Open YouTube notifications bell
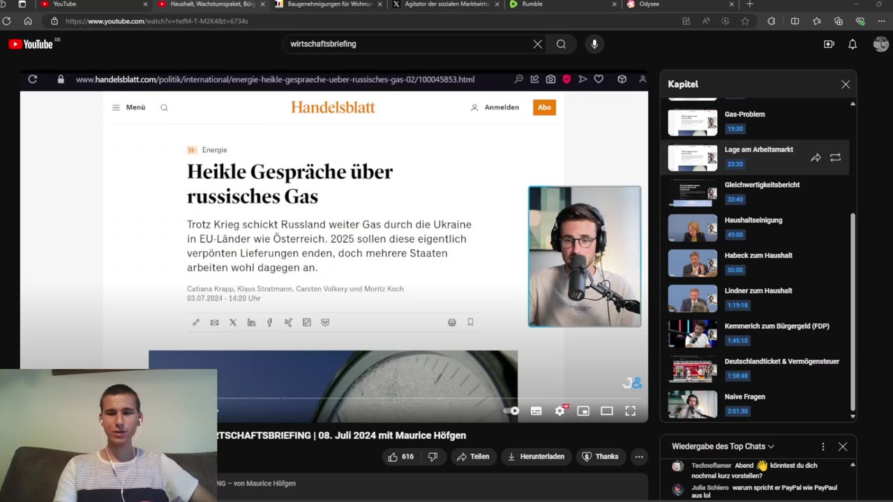The image size is (893, 502). click(853, 44)
